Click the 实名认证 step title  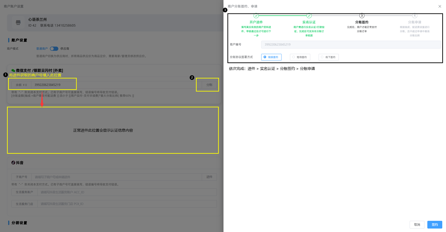tap(309, 22)
